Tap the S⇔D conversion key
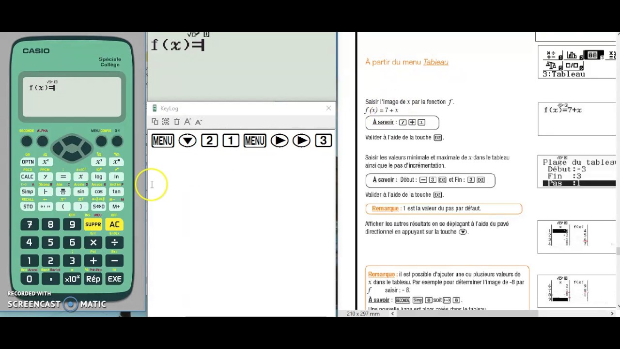 [x=98, y=206]
